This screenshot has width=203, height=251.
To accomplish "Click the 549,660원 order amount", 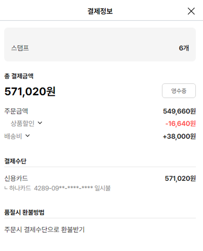I will (179, 111).
